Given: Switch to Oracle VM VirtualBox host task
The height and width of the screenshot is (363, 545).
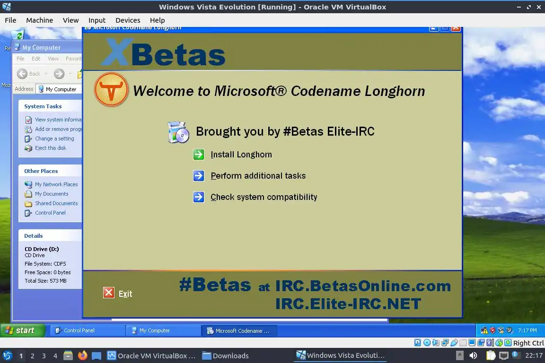Looking at the screenshot, I should 151,355.
